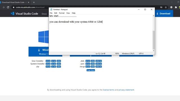Open the Notepad File menu
The width and height of the screenshot is (180, 101).
51,13
